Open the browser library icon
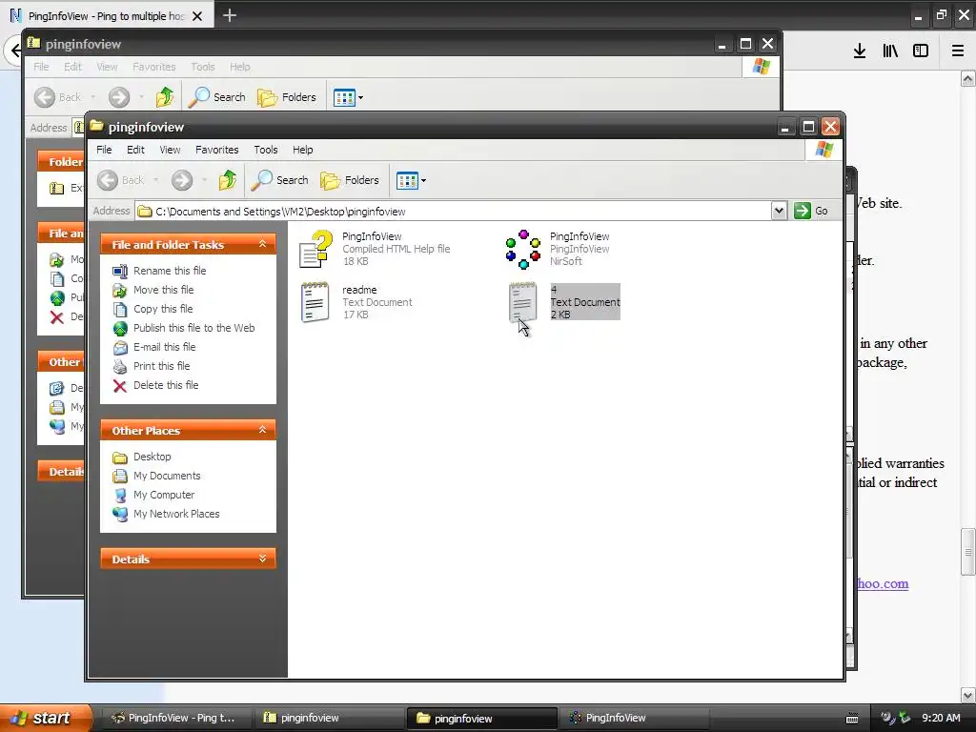 [x=890, y=51]
